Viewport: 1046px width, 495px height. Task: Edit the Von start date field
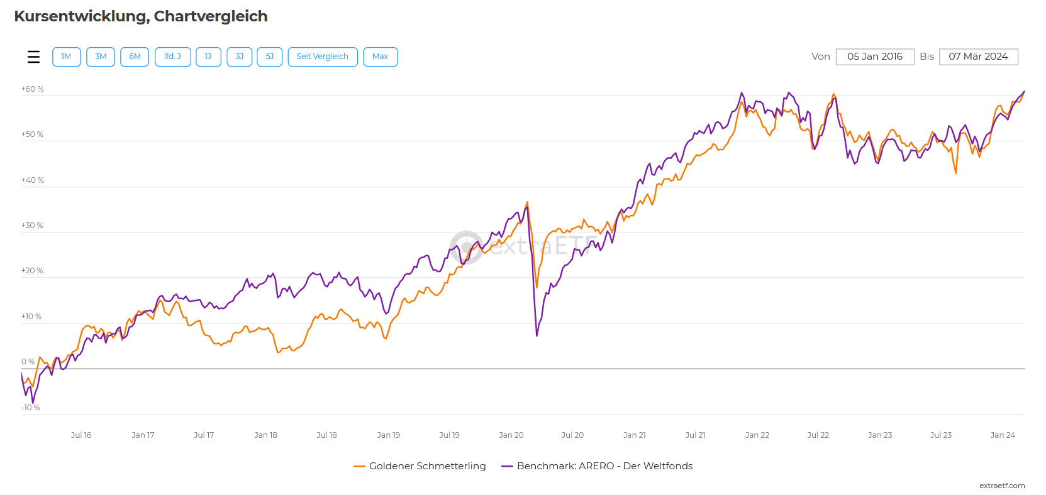pos(874,57)
